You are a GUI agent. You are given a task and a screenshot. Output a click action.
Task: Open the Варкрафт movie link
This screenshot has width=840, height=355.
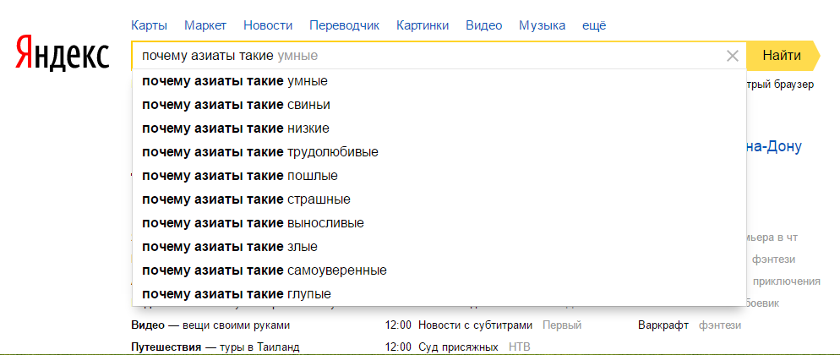663,325
